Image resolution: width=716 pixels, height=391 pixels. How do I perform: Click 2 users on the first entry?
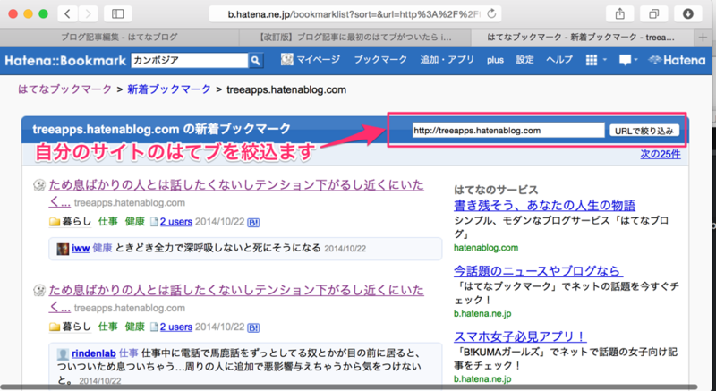(175, 222)
